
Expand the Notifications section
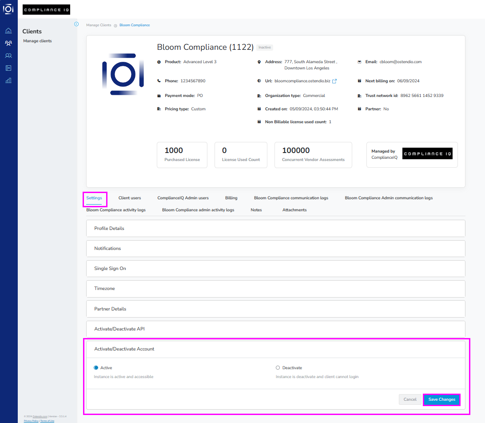point(276,249)
